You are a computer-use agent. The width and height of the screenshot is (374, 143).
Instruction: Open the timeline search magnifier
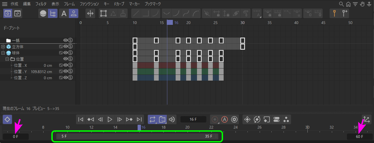coord(342,4)
